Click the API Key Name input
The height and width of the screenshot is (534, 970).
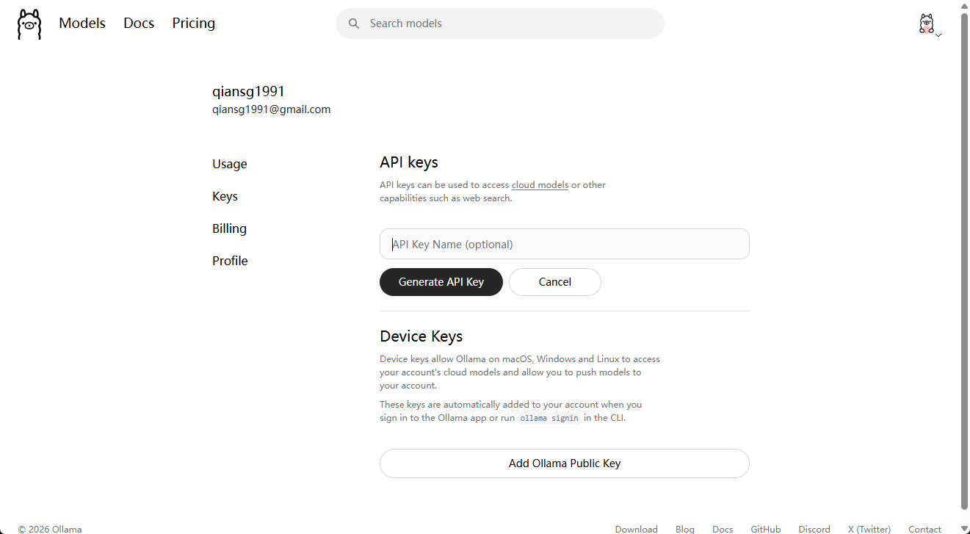[564, 244]
